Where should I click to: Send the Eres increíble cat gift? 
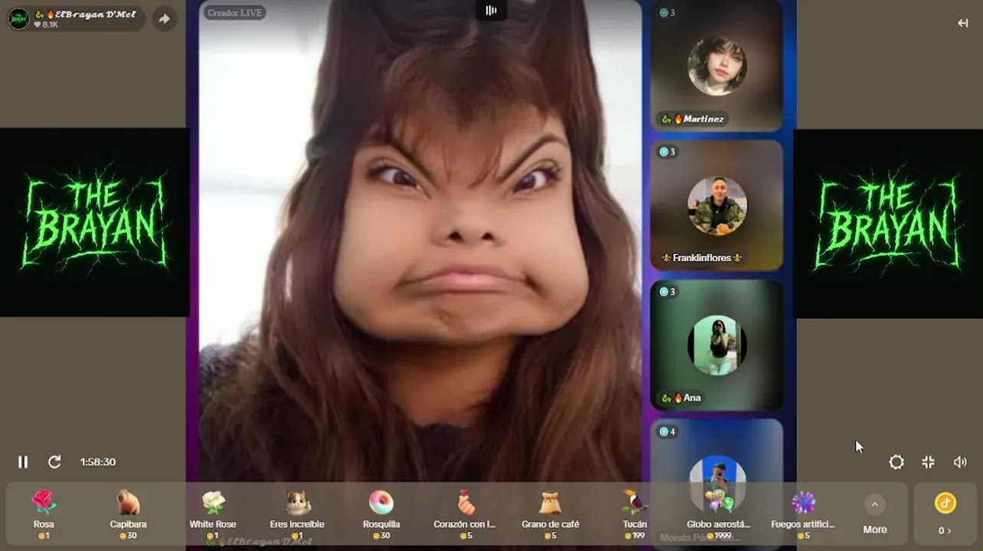pos(297,514)
